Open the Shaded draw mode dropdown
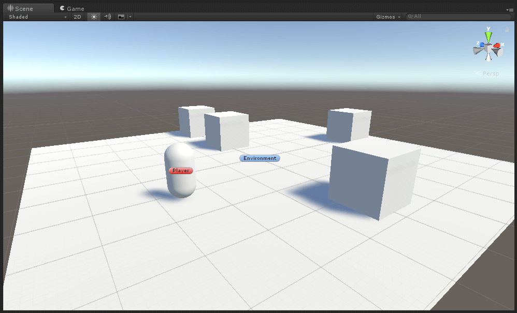The height and width of the screenshot is (313, 517). click(x=37, y=17)
